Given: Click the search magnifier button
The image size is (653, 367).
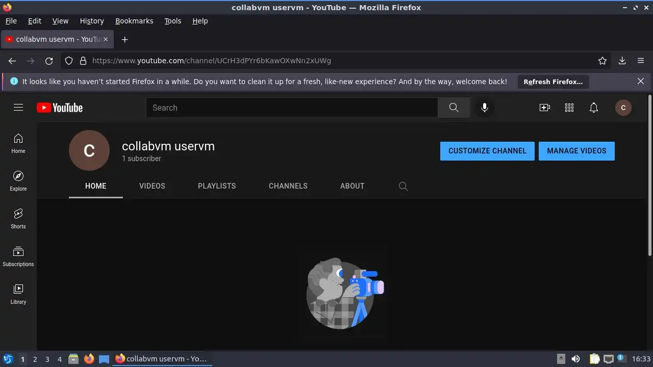Looking at the screenshot, I should (454, 108).
